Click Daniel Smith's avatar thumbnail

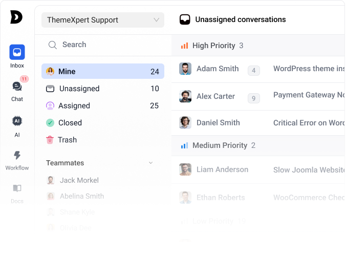185,122
